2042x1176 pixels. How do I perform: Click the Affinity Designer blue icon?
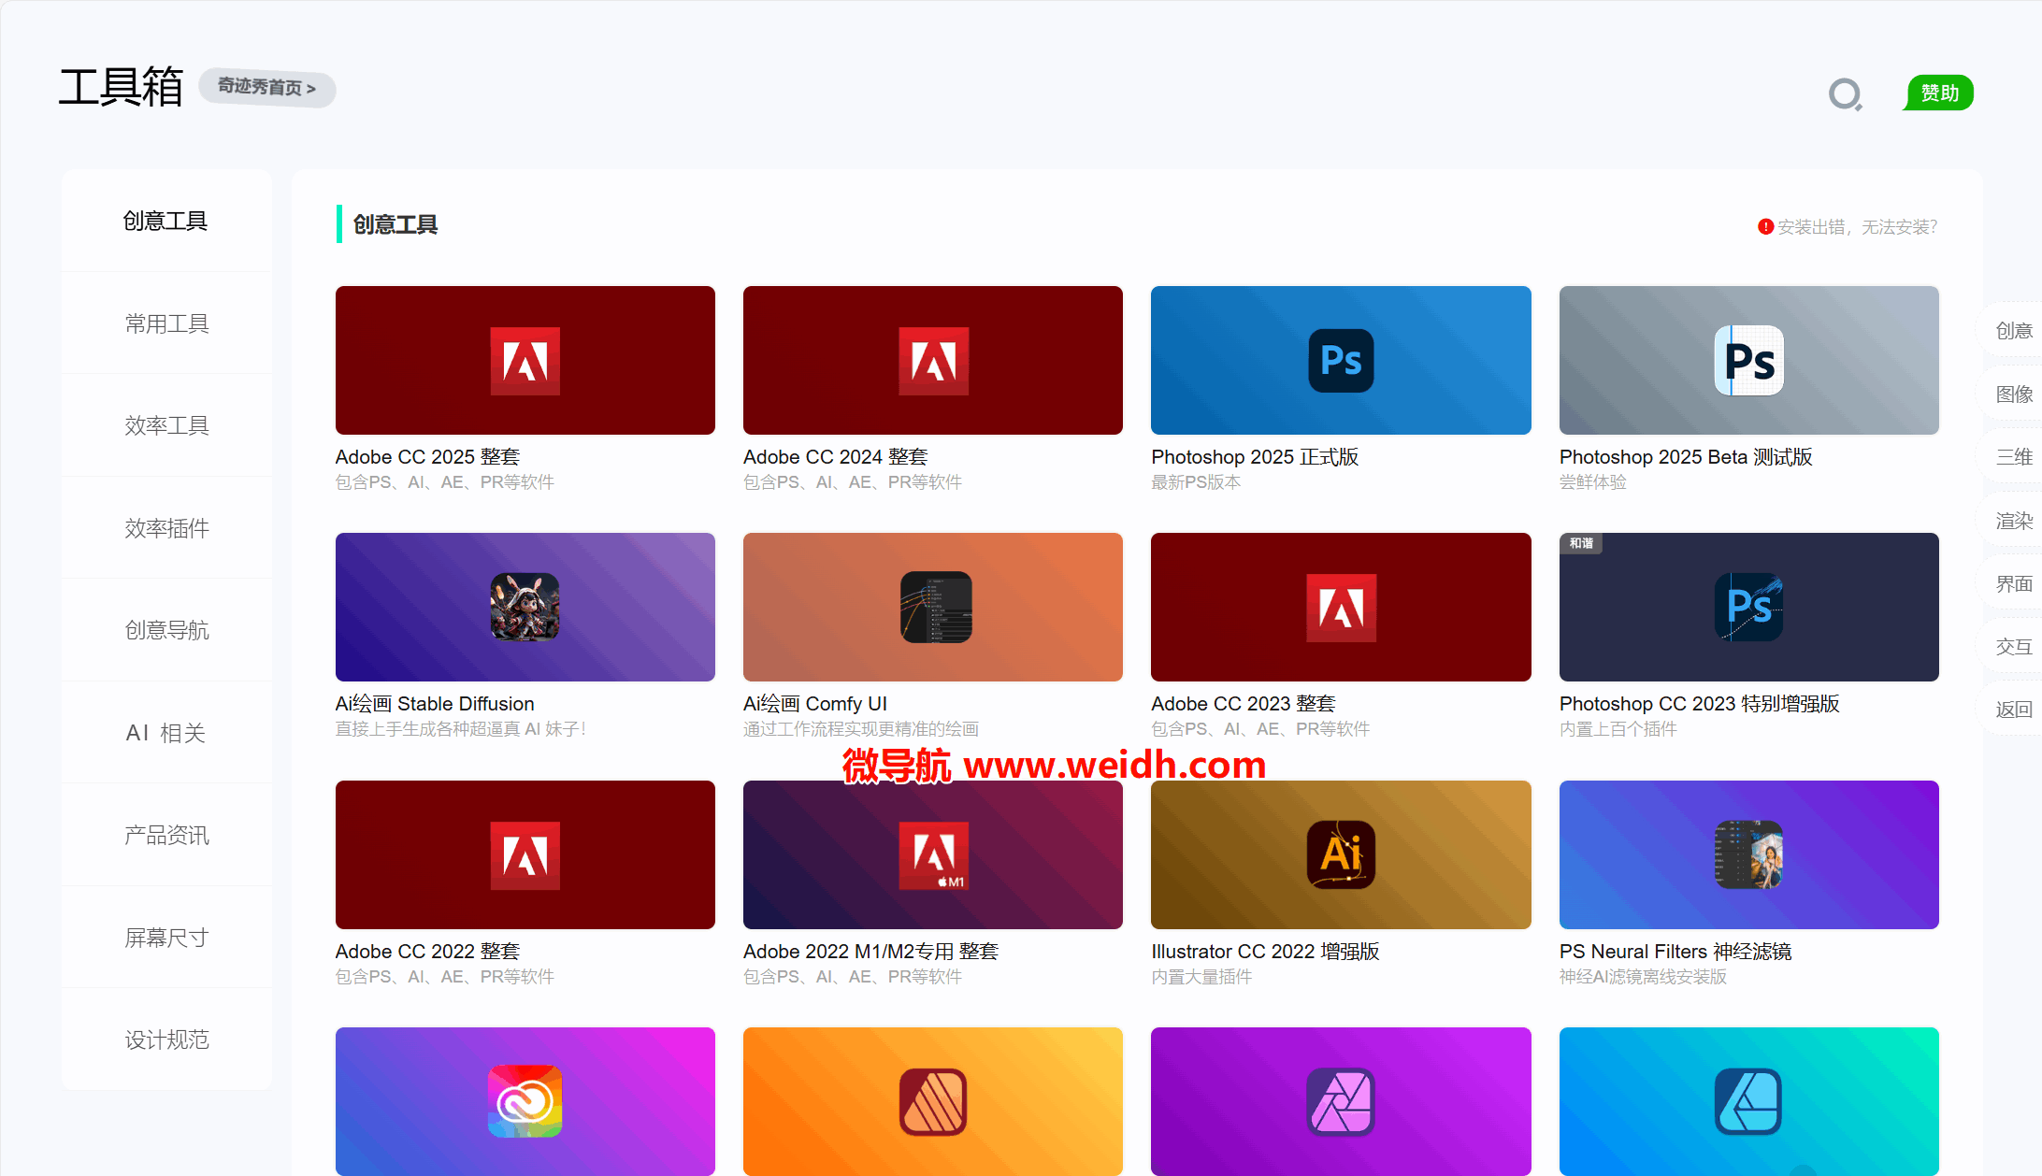[x=1748, y=1102]
